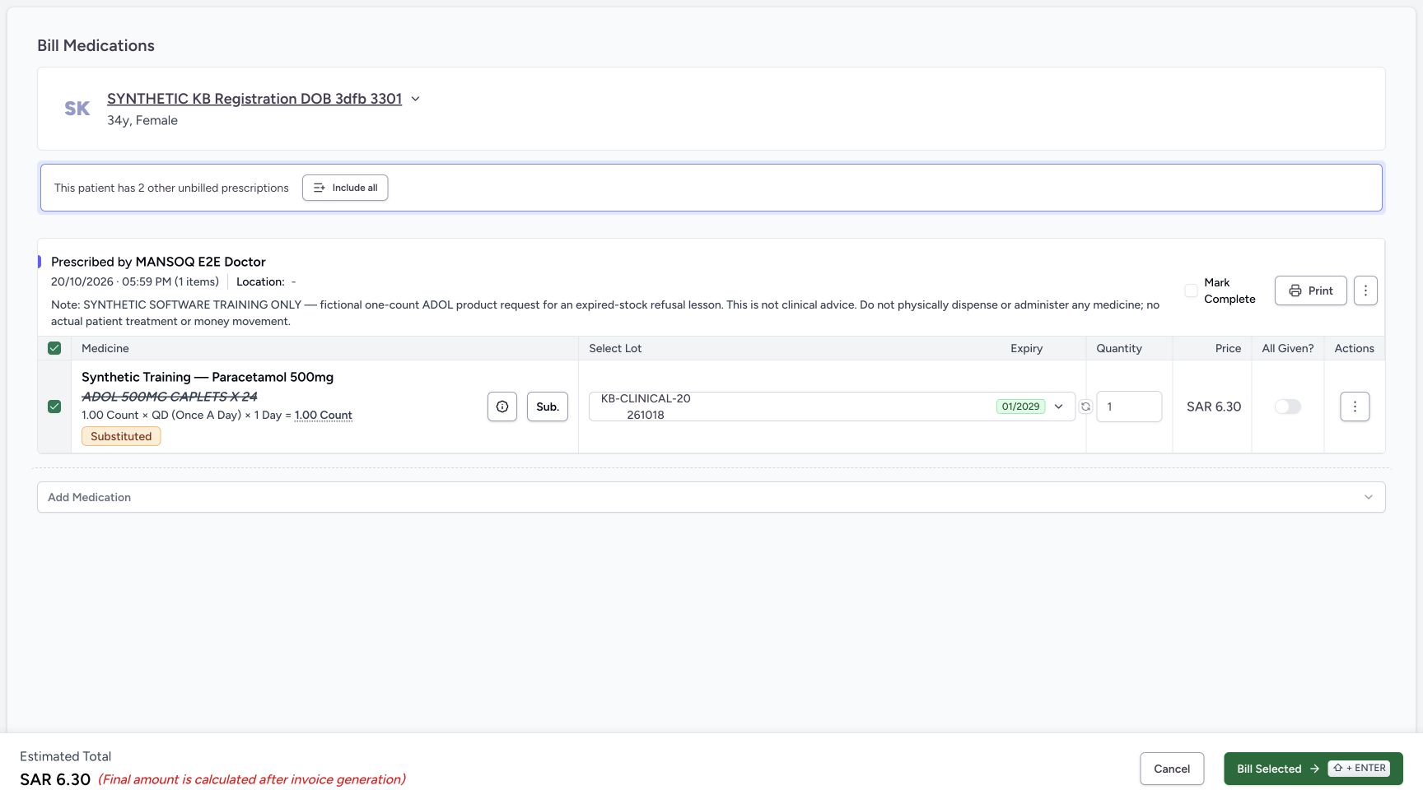1423x804 pixels.
Task: Click the Estimated Total SAR 6.30 amount
Action: click(x=55, y=779)
